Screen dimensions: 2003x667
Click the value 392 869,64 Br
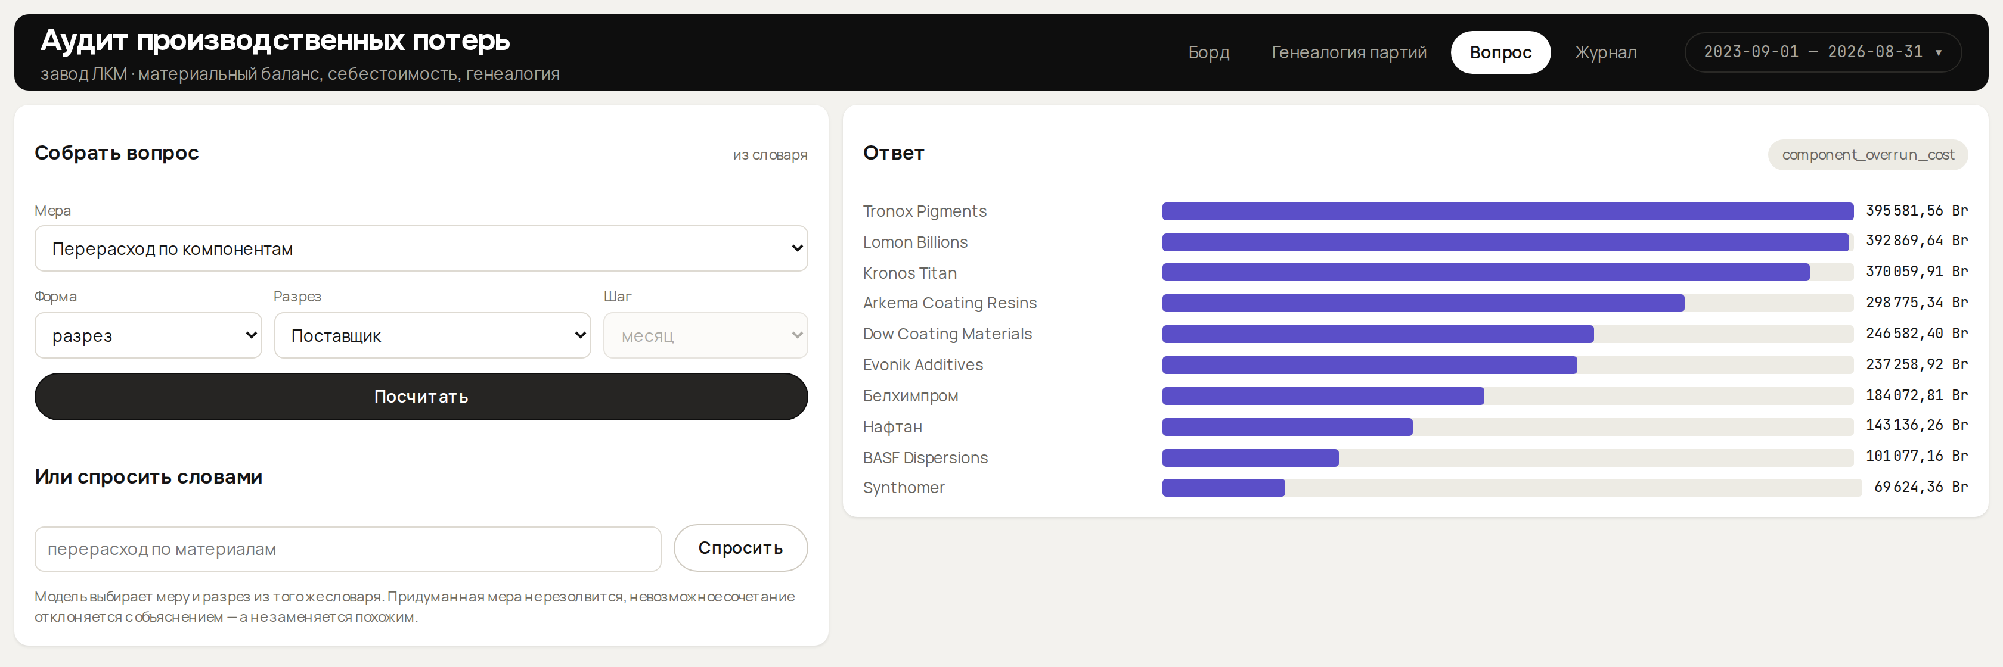[x=1917, y=241]
